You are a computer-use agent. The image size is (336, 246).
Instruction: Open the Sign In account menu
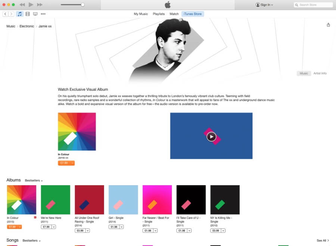click(x=264, y=5)
